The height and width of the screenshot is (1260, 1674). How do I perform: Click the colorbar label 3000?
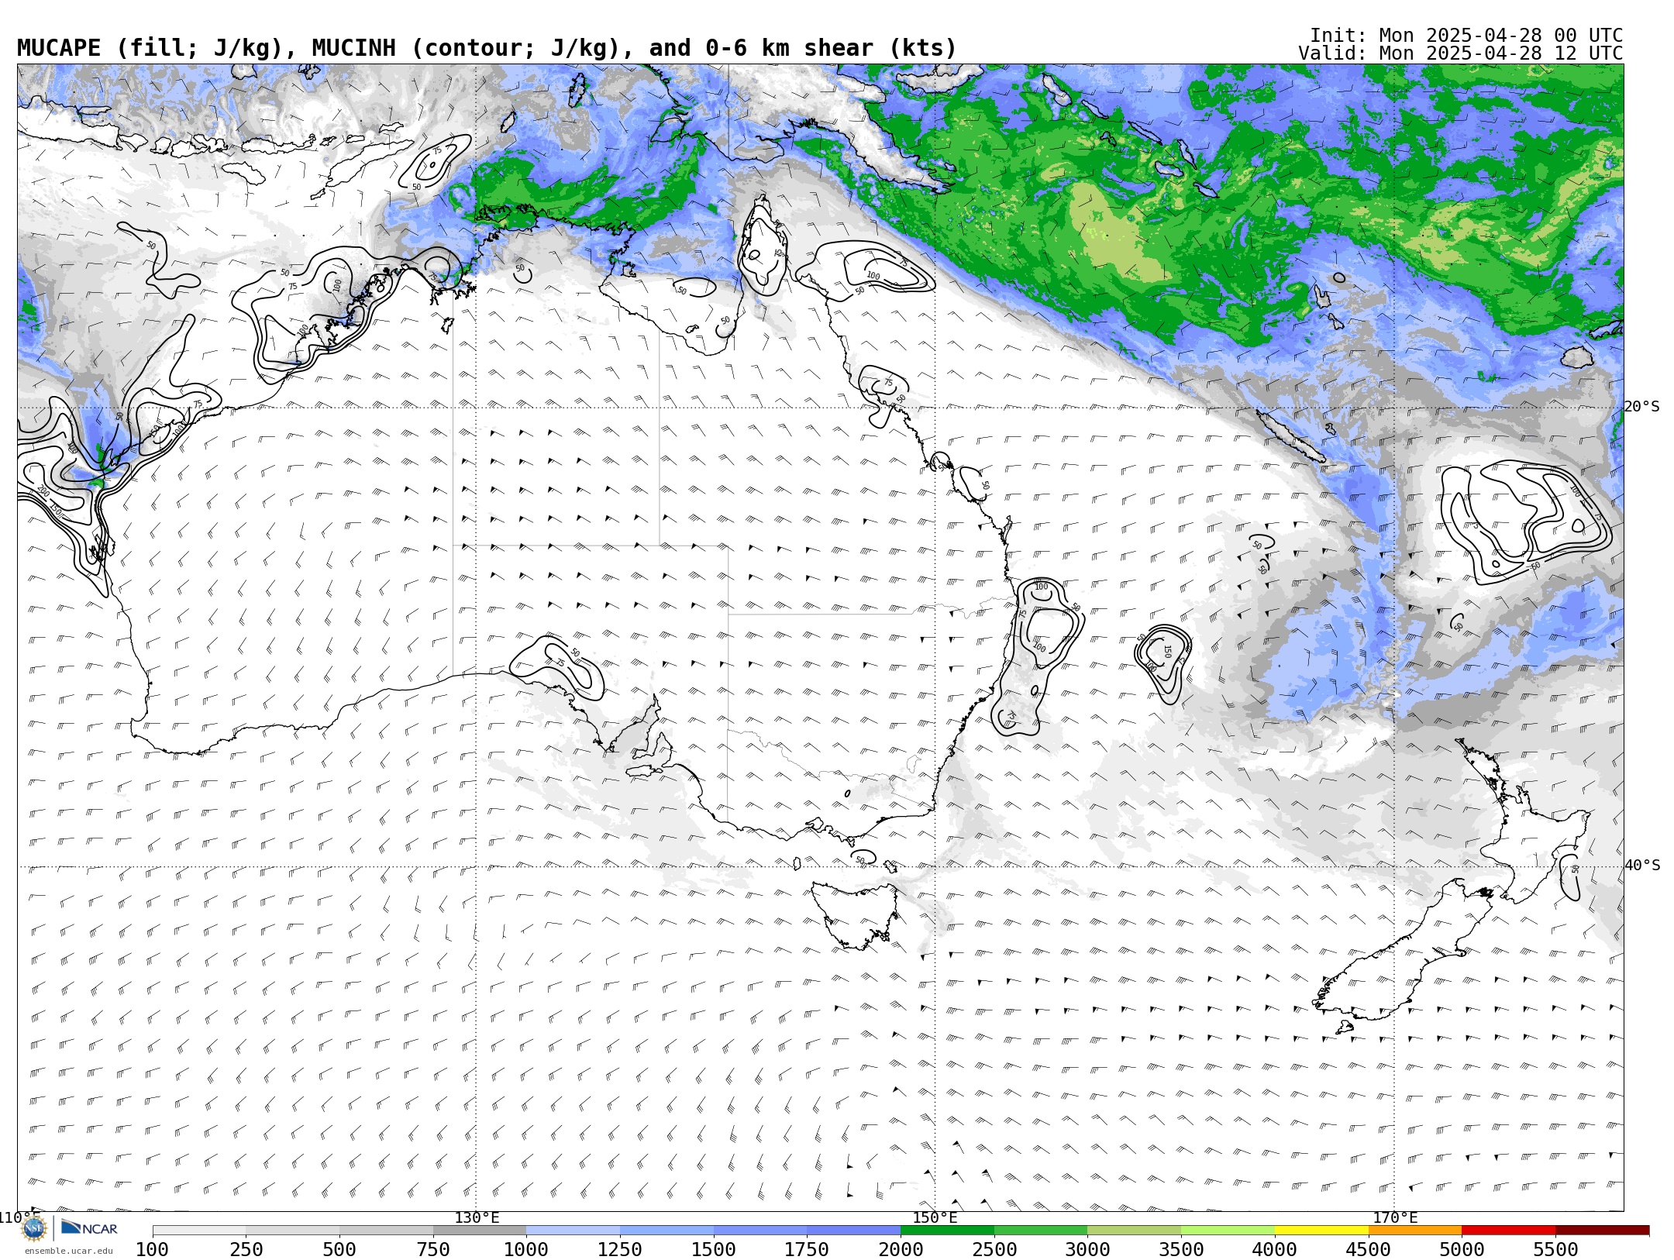1088,1250
